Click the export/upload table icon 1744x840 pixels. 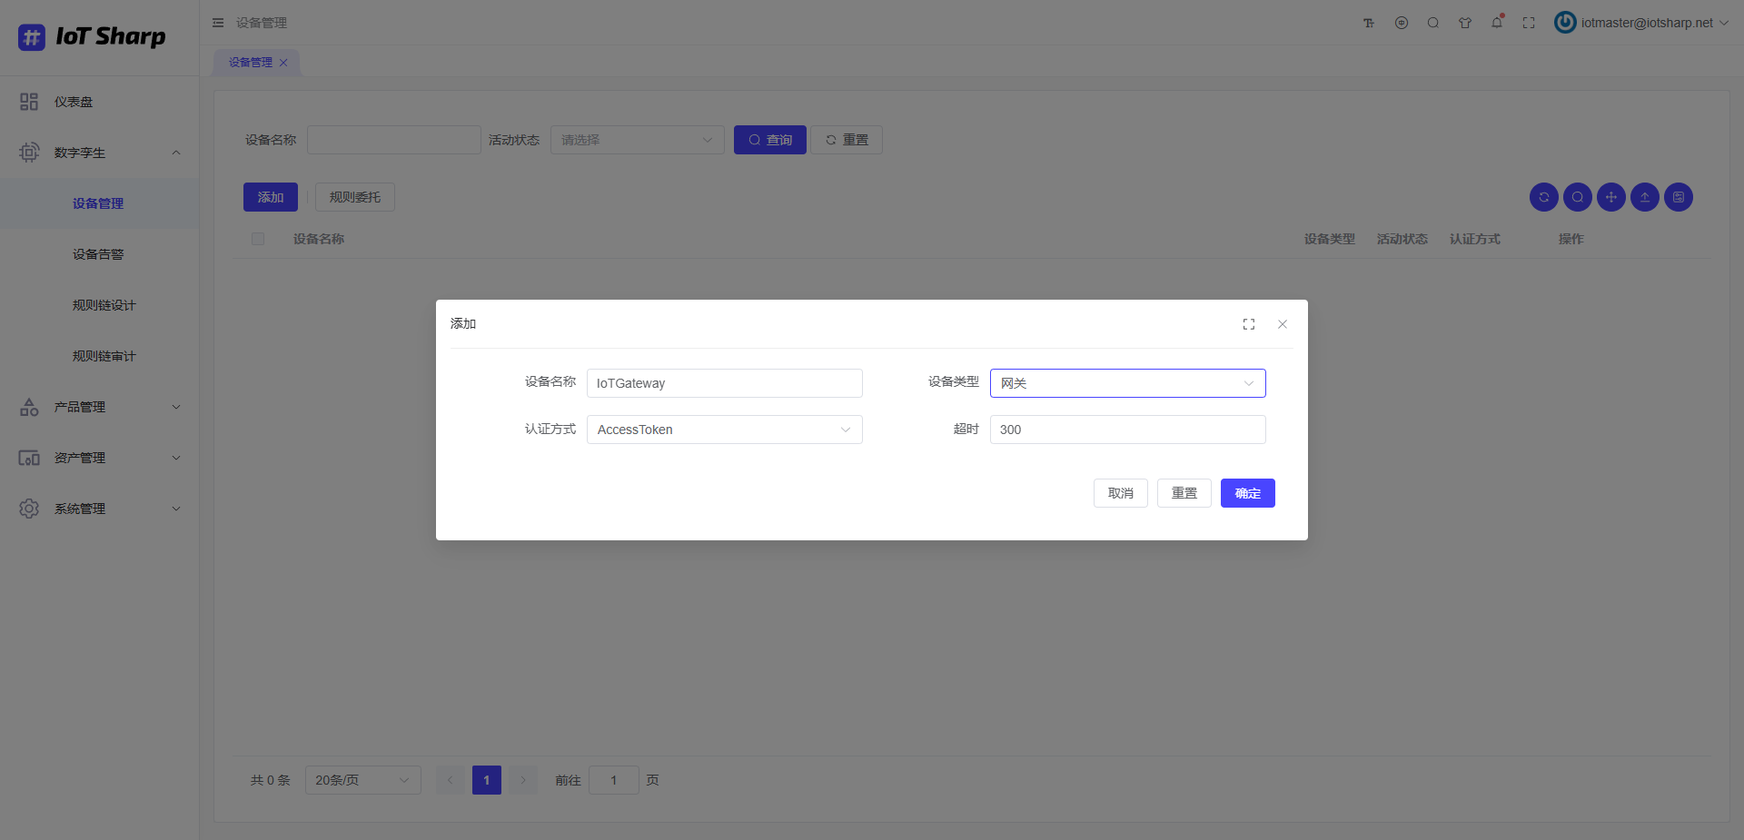pos(1644,197)
